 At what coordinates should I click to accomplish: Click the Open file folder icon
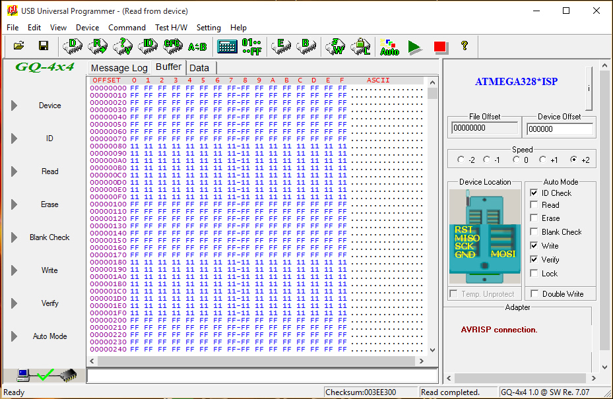coord(19,46)
